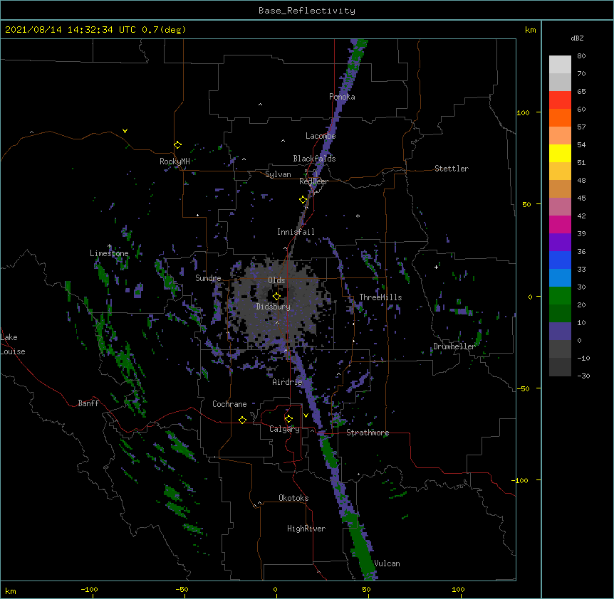The image size is (614, 599).
Task: Click the radar-site diamond between Olds and Didsbury
Action: [x=276, y=297]
